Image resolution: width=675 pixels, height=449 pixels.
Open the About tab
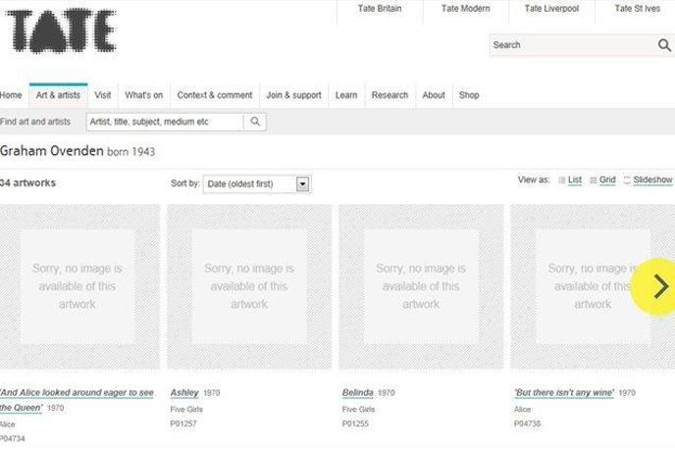pyautogui.click(x=434, y=95)
